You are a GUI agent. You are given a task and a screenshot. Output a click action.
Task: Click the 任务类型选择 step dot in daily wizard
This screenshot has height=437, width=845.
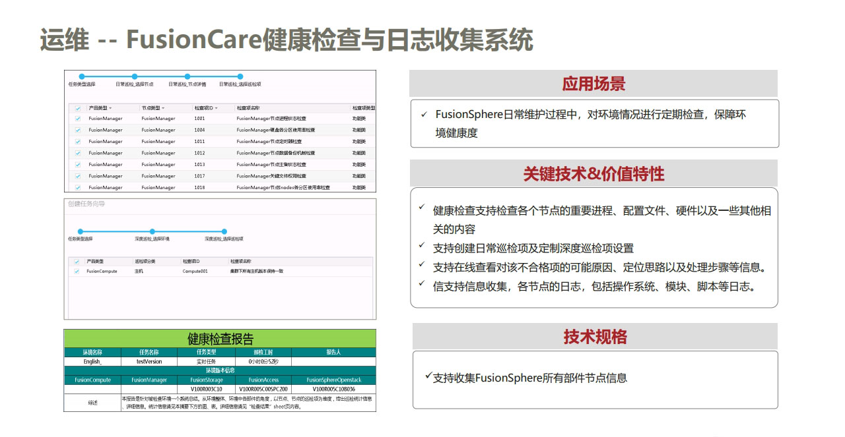point(82,76)
